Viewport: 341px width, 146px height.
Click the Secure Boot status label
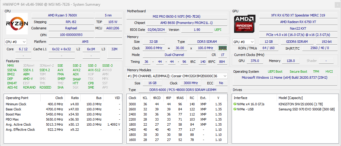point(298,72)
